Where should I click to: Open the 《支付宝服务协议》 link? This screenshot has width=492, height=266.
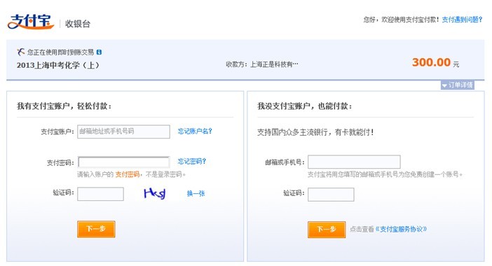pyautogui.click(x=401, y=229)
